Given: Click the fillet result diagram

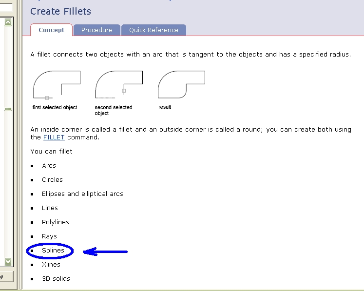Looking at the screenshot, I should (x=181, y=84).
